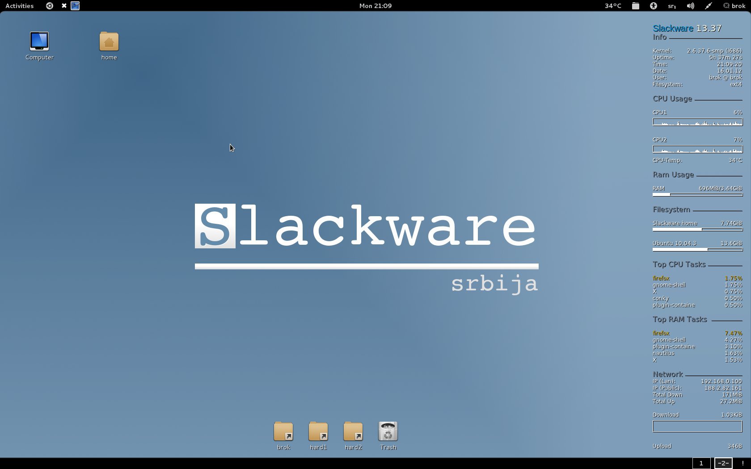751x469 pixels.
Task: Click the exclamation mark notification indicator
Action: pos(743,463)
